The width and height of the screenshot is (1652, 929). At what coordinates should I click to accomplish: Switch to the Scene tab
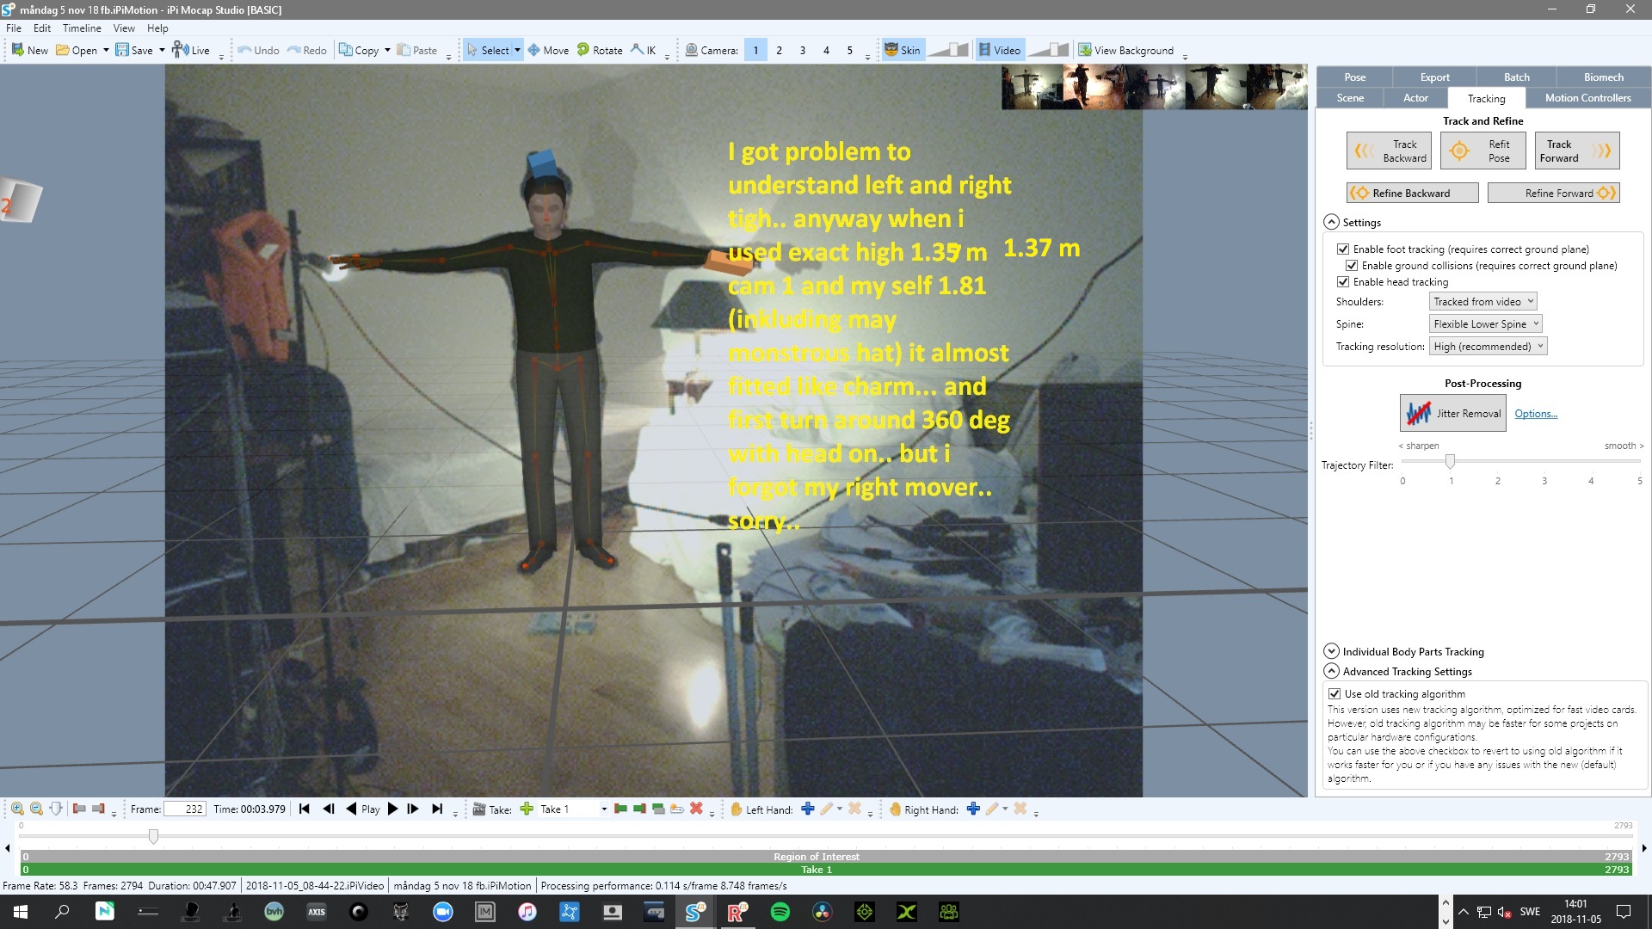(1350, 98)
